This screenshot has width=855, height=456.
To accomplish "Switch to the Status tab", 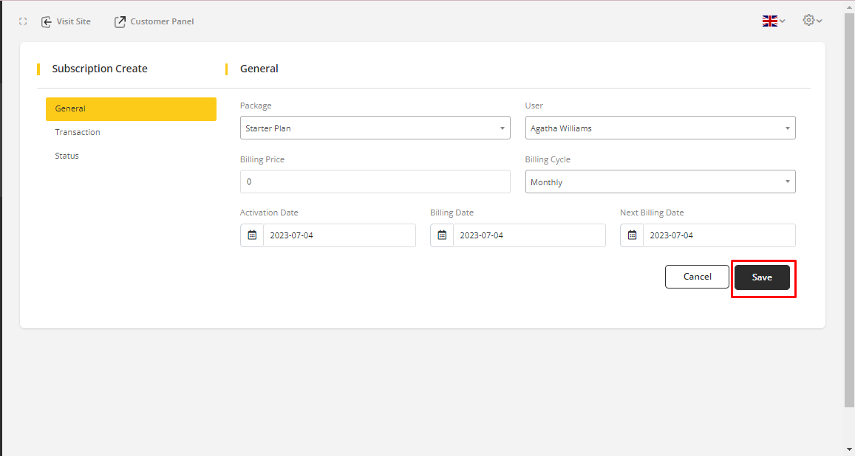I will pyautogui.click(x=67, y=156).
